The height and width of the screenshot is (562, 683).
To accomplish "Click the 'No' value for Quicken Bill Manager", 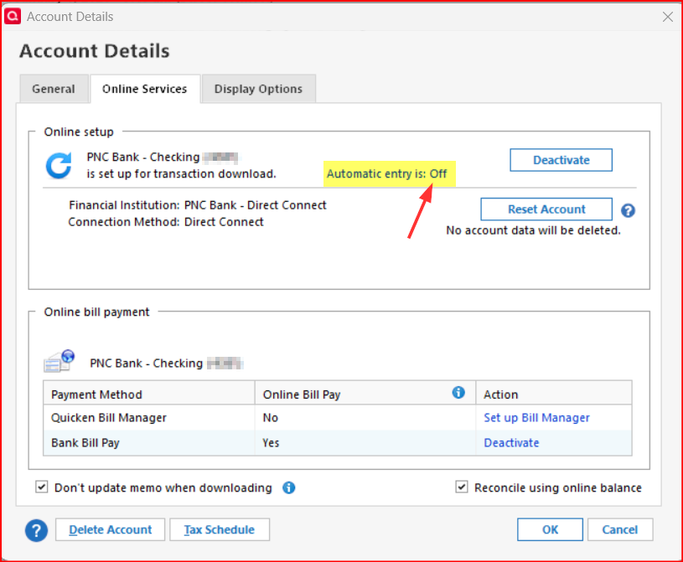I will (x=270, y=418).
